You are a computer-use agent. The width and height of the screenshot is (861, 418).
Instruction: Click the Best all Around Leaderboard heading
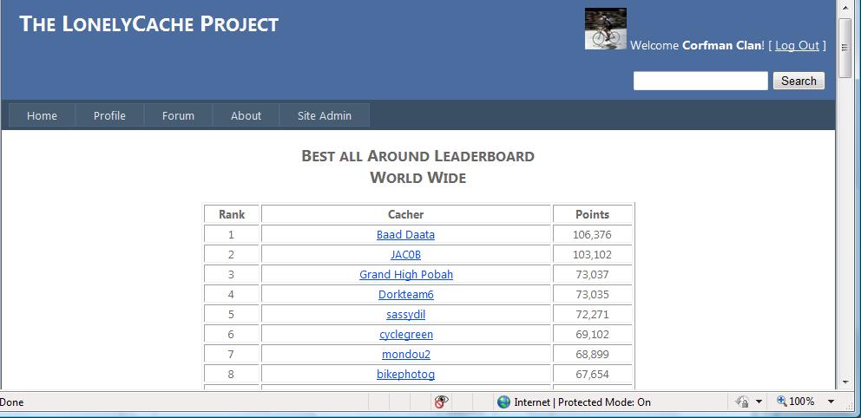417,156
